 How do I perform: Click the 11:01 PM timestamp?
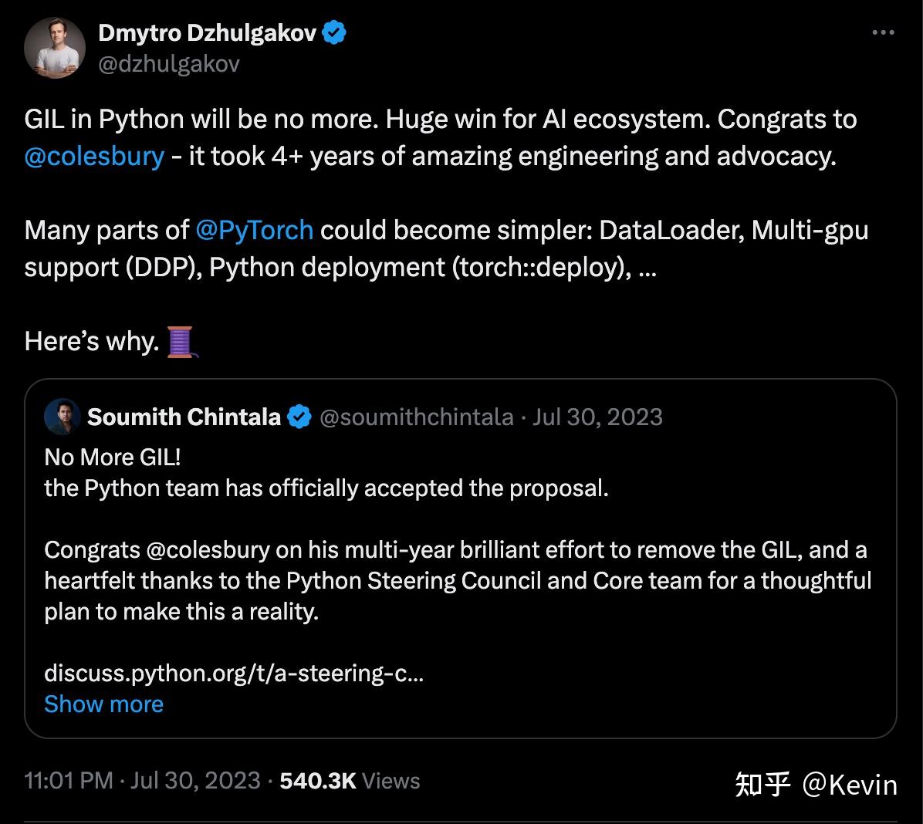(x=69, y=781)
